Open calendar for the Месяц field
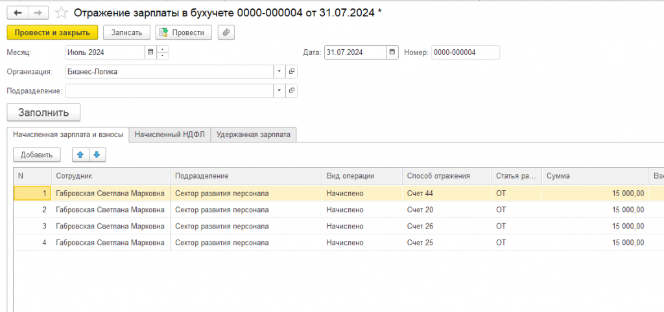Viewport: 664px width, 312px height. click(x=150, y=52)
